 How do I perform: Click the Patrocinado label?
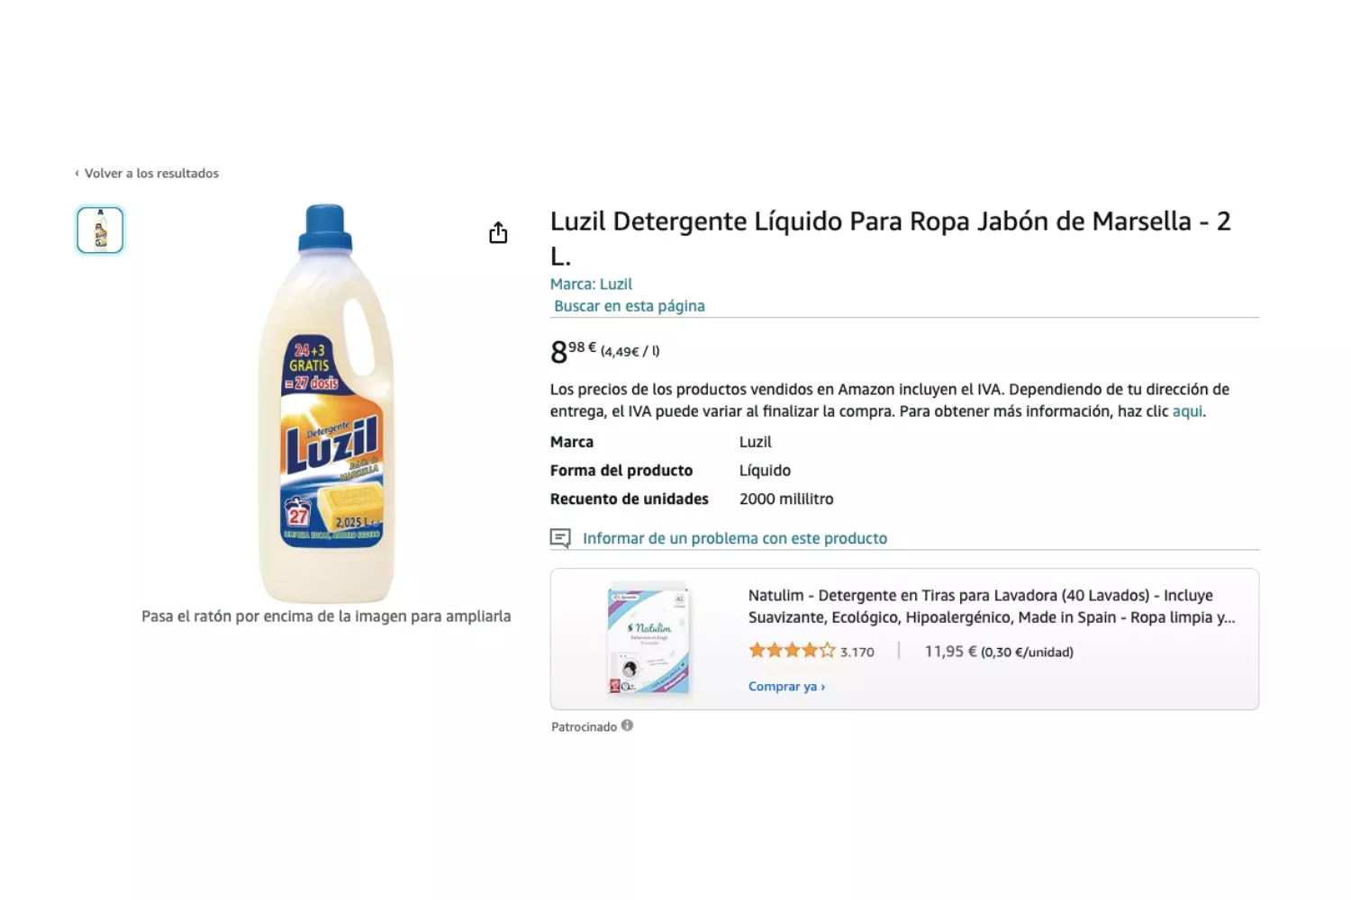tap(584, 726)
